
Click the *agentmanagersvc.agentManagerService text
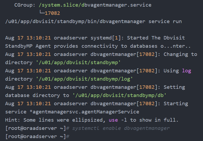pyautogui.click(x=84, y=112)
